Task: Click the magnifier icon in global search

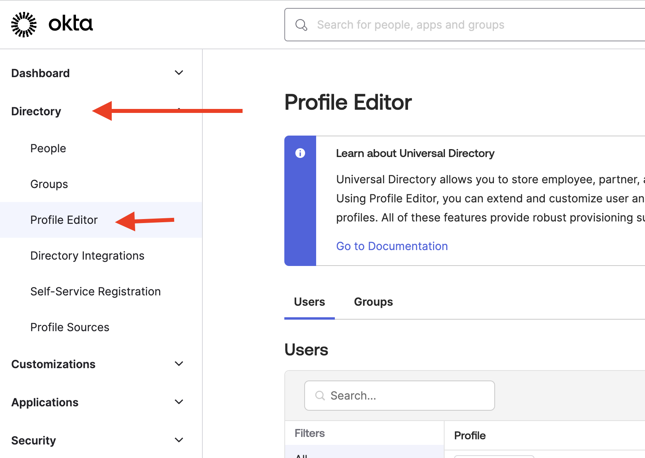Action: point(301,25)
